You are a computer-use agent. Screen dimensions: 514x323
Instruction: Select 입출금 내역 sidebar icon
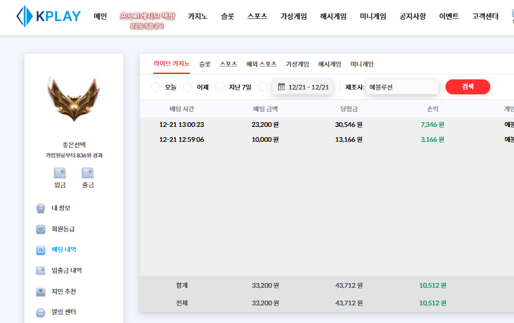[41, 271]
